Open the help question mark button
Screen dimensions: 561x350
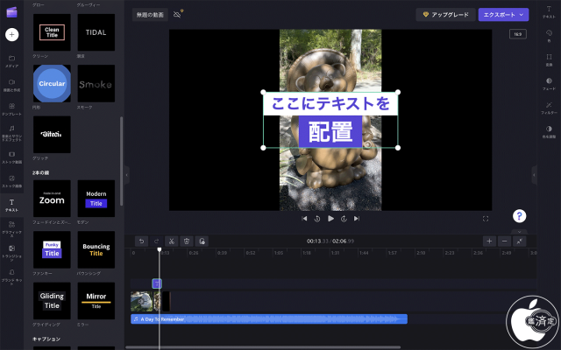pyautogui.click(x=519, y=216)
